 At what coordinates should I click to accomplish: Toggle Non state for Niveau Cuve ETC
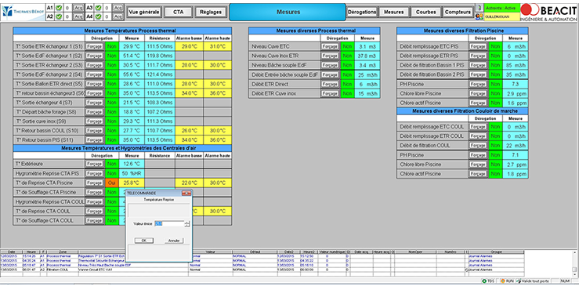coord(347,46)
